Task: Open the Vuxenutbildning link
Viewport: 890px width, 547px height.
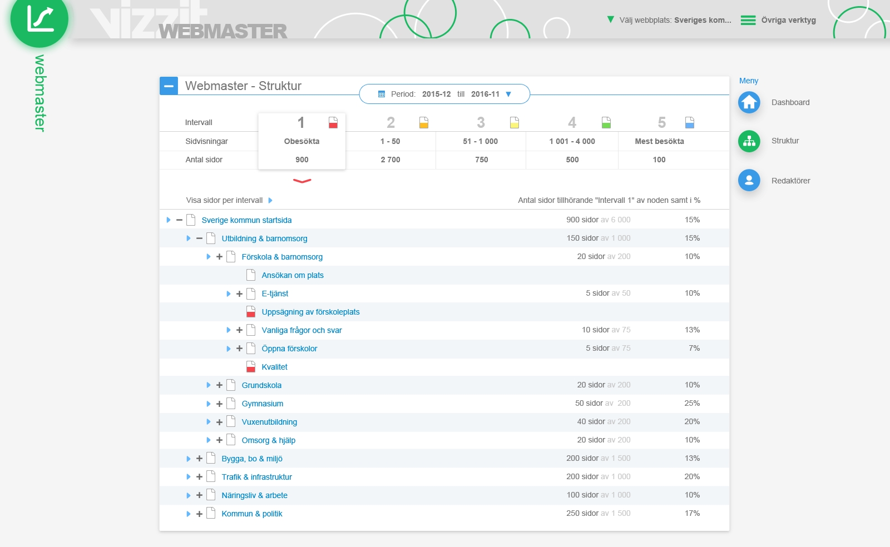Action: pos(269,422)
